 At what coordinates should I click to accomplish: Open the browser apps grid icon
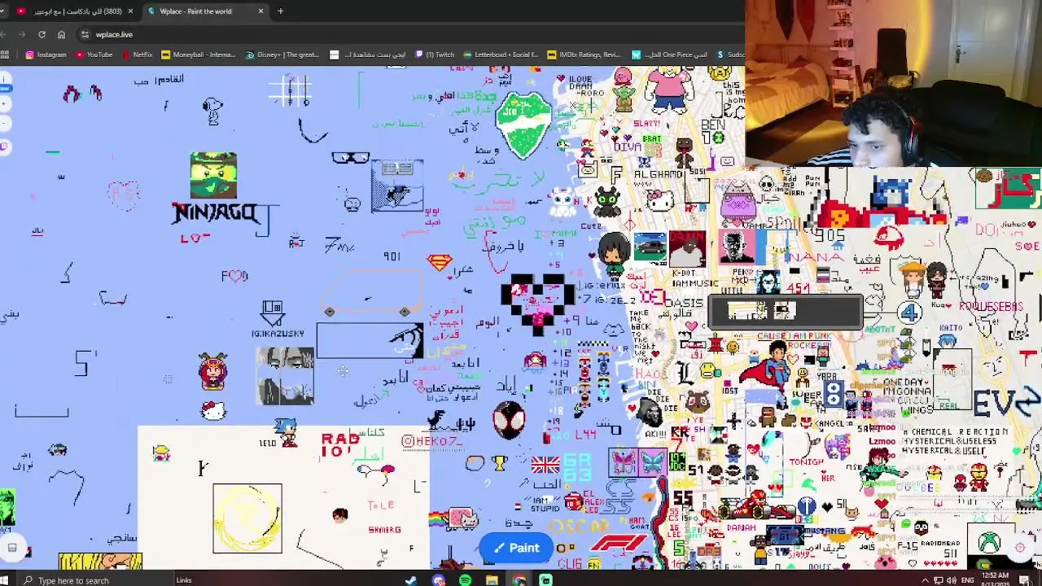pyautogui.click(x=5, y=55)
